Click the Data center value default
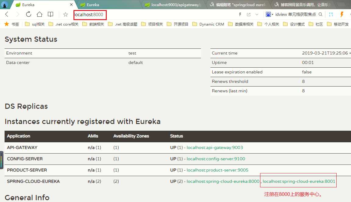This screenshot has height=202, width=351. tap(136, 63)
